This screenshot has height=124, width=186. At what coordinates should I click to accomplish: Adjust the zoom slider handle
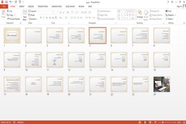tap(163, 122)
